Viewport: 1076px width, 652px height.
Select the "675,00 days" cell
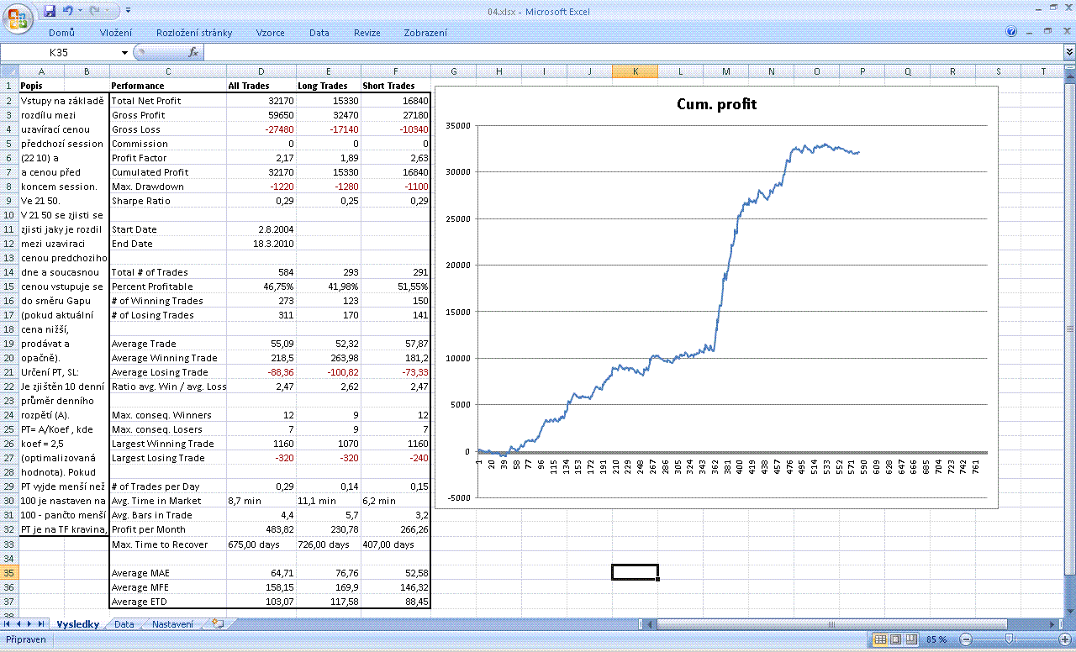(x=261, y=544)
